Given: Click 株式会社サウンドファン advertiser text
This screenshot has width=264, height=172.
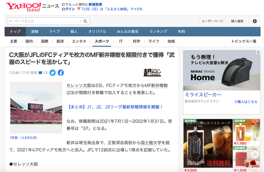Looking at the screenshot, I should pos(202,101).
